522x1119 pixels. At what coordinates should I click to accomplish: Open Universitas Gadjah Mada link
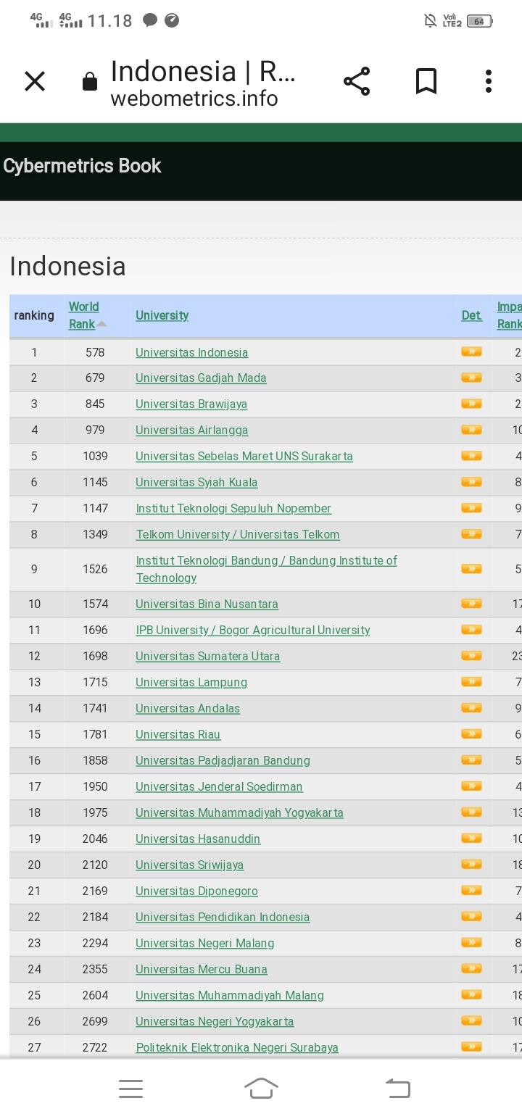(x=201, y=378)
